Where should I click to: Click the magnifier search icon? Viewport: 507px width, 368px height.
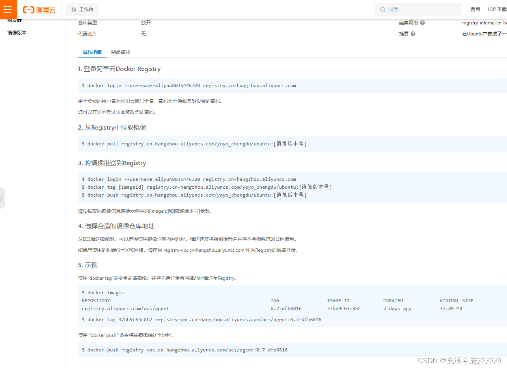point(382,9)
